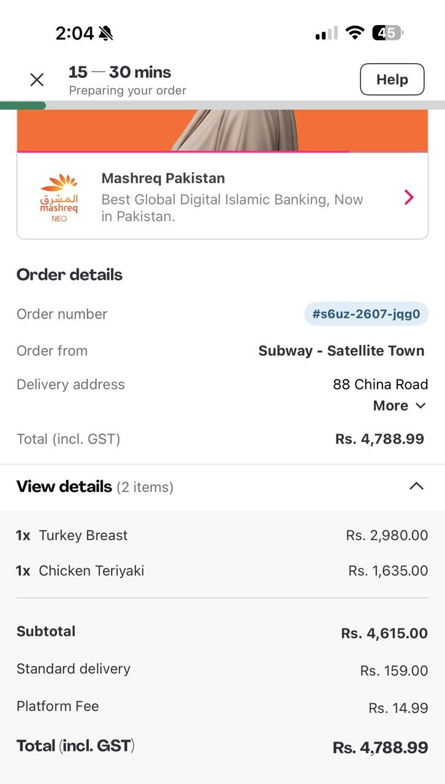
Task: Tap the Wi-Fi status icon
Action: (354, 32)
